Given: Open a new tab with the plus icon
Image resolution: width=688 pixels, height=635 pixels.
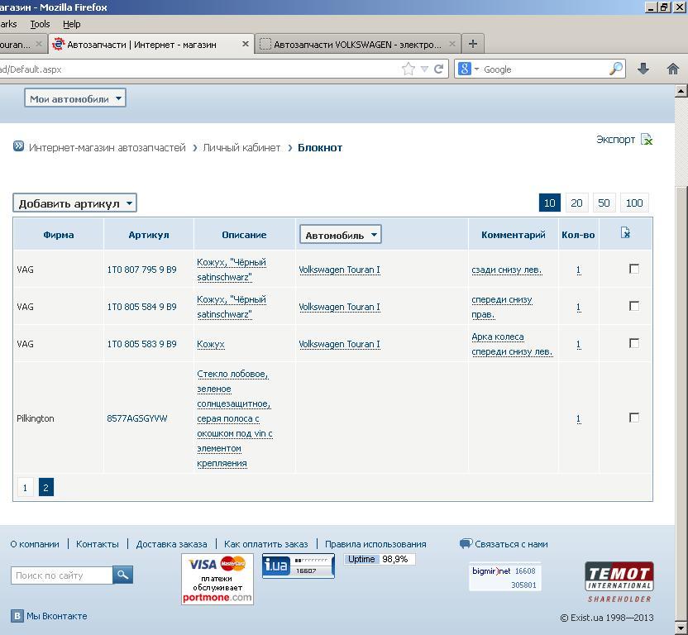Looking at the screenshot, I should [x=472, y=44].
